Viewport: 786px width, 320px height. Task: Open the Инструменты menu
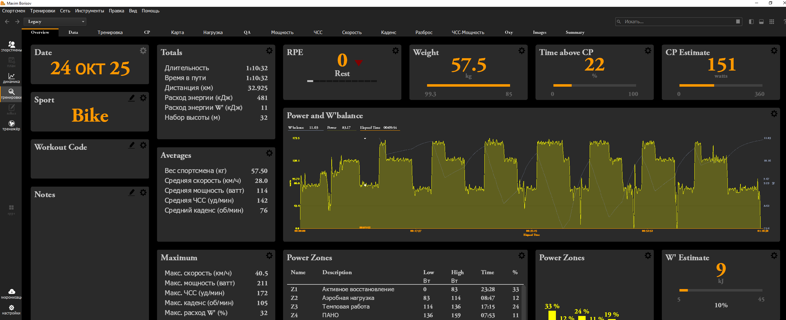point(90,11)
